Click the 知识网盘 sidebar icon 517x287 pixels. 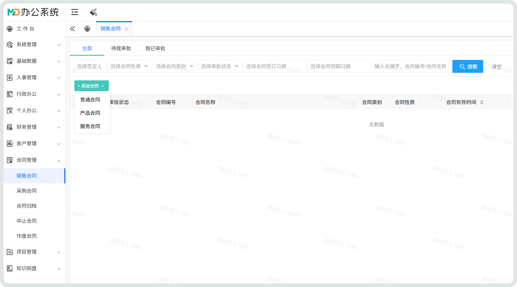10,268
